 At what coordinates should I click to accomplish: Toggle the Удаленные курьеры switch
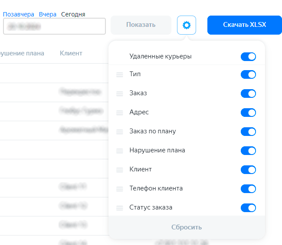point(248,56)
